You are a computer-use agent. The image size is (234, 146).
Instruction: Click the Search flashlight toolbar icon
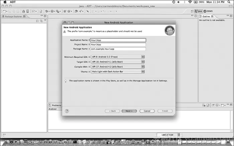[x=81, y=11]
